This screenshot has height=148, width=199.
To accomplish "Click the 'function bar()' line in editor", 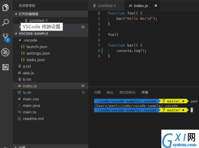I will point(125,46).
